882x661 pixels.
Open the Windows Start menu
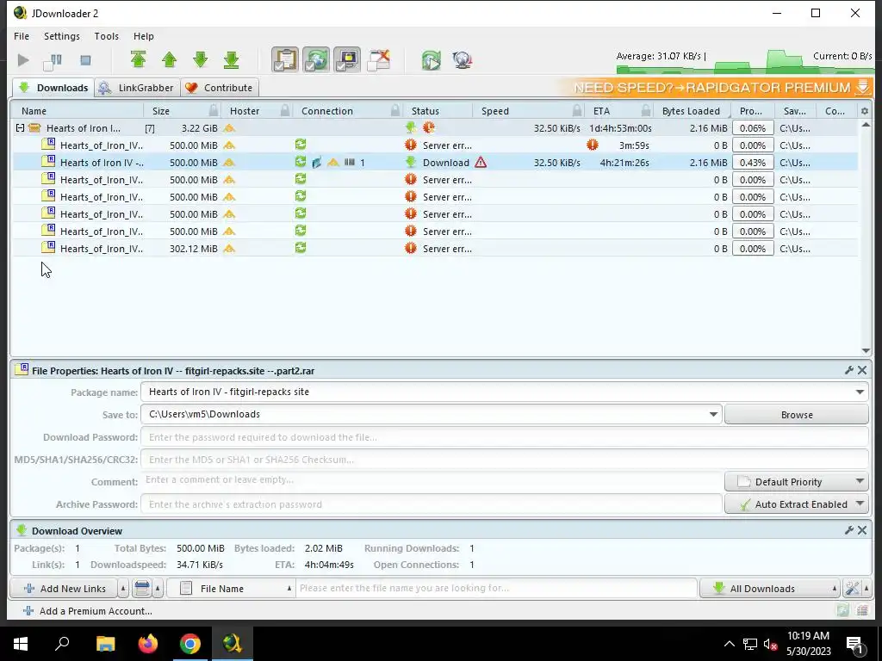[x=21, y=644]
